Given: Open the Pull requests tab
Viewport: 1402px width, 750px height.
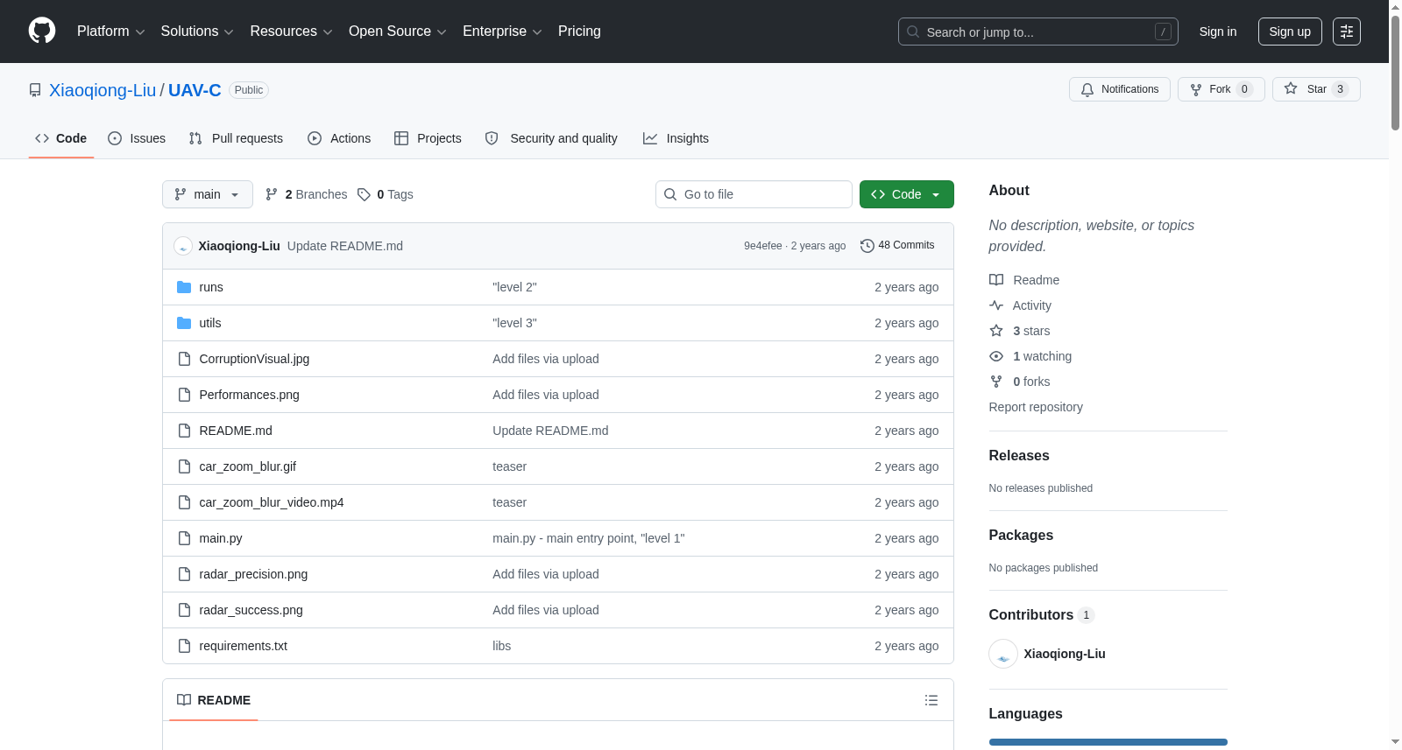Looking at the screenshot, I should tap(236, 138).
